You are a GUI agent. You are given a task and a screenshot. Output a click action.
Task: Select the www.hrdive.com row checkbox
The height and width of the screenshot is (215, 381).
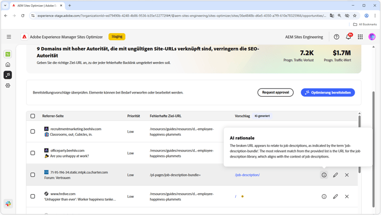point(33,196)
